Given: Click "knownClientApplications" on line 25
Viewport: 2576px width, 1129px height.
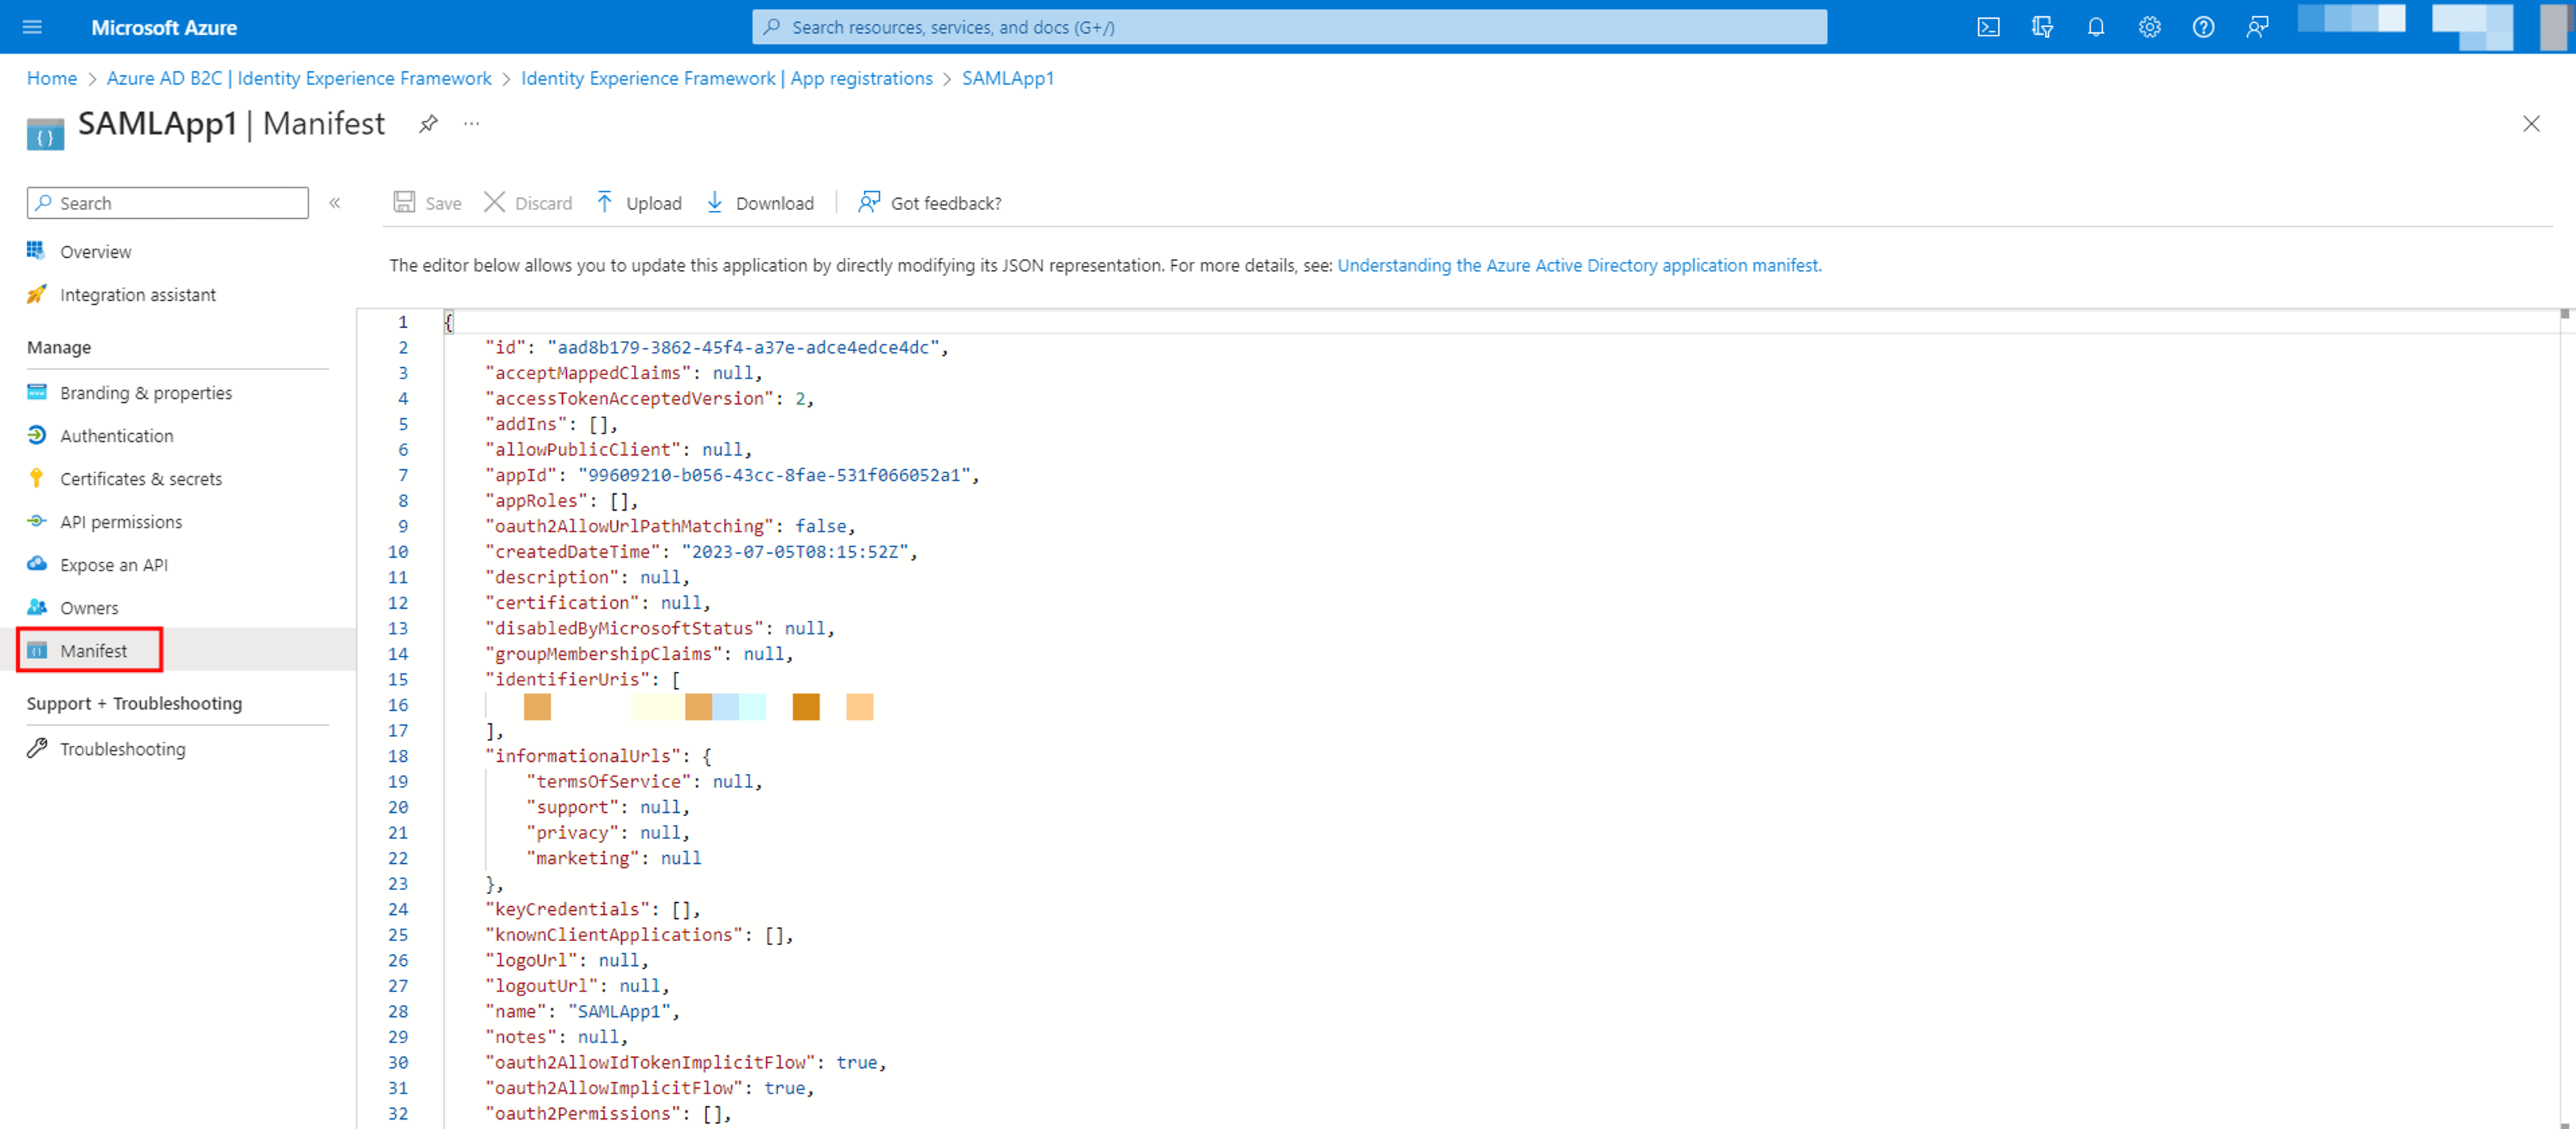Looking at the screenshot, I should pos(614,934).
